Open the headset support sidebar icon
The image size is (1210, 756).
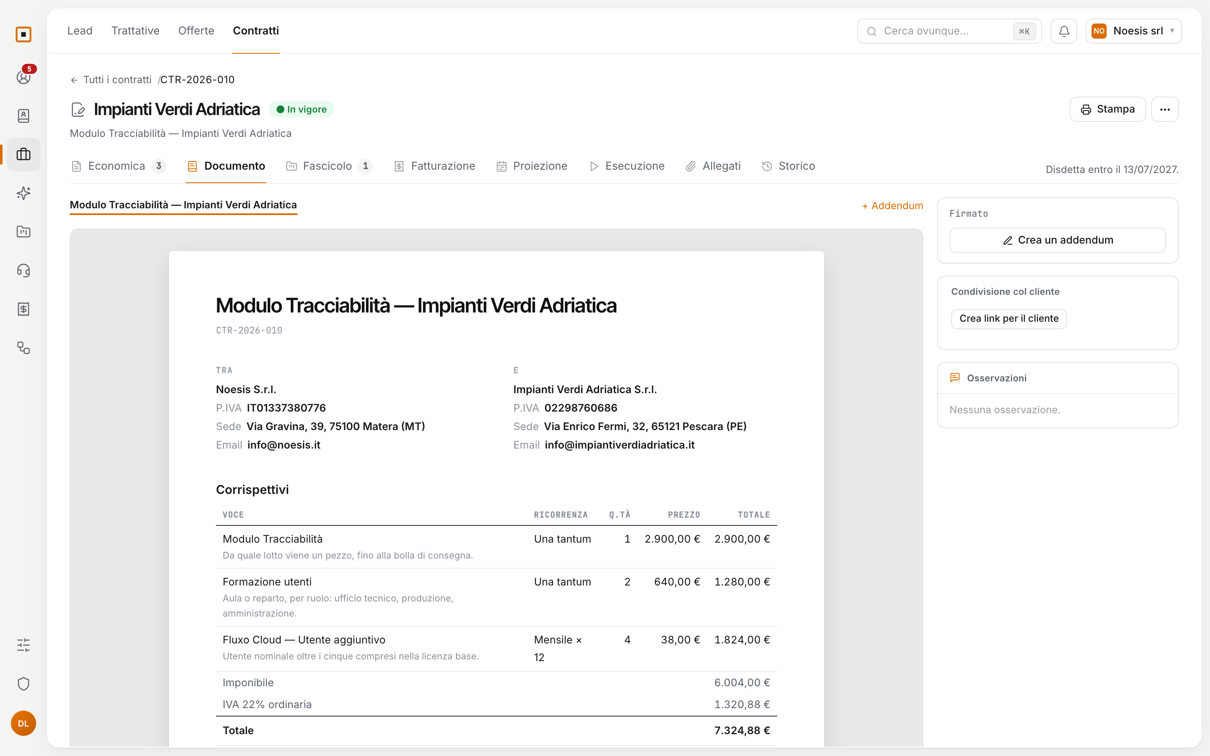pos(24,270)
